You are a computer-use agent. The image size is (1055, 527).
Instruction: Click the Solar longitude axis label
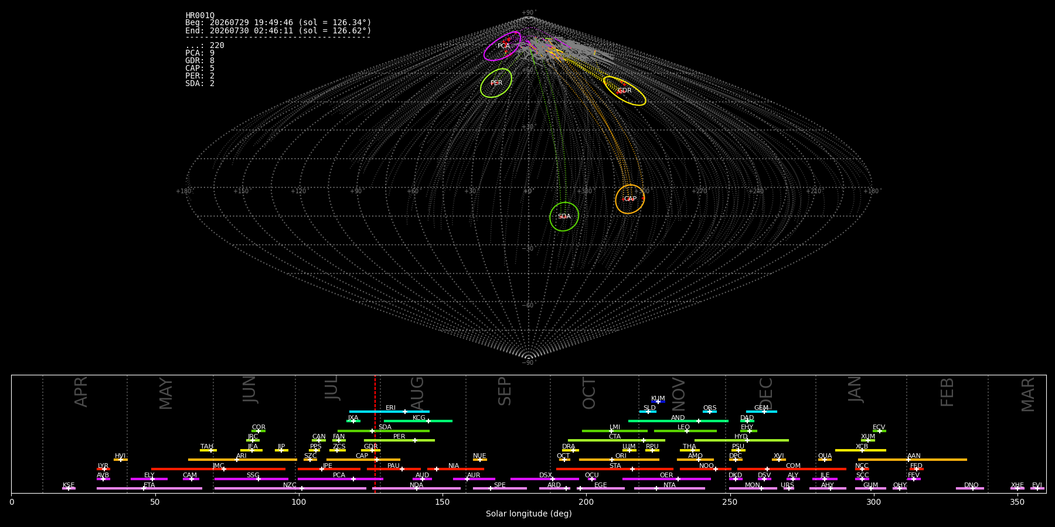pyautogui.click(x=529, y=514)
